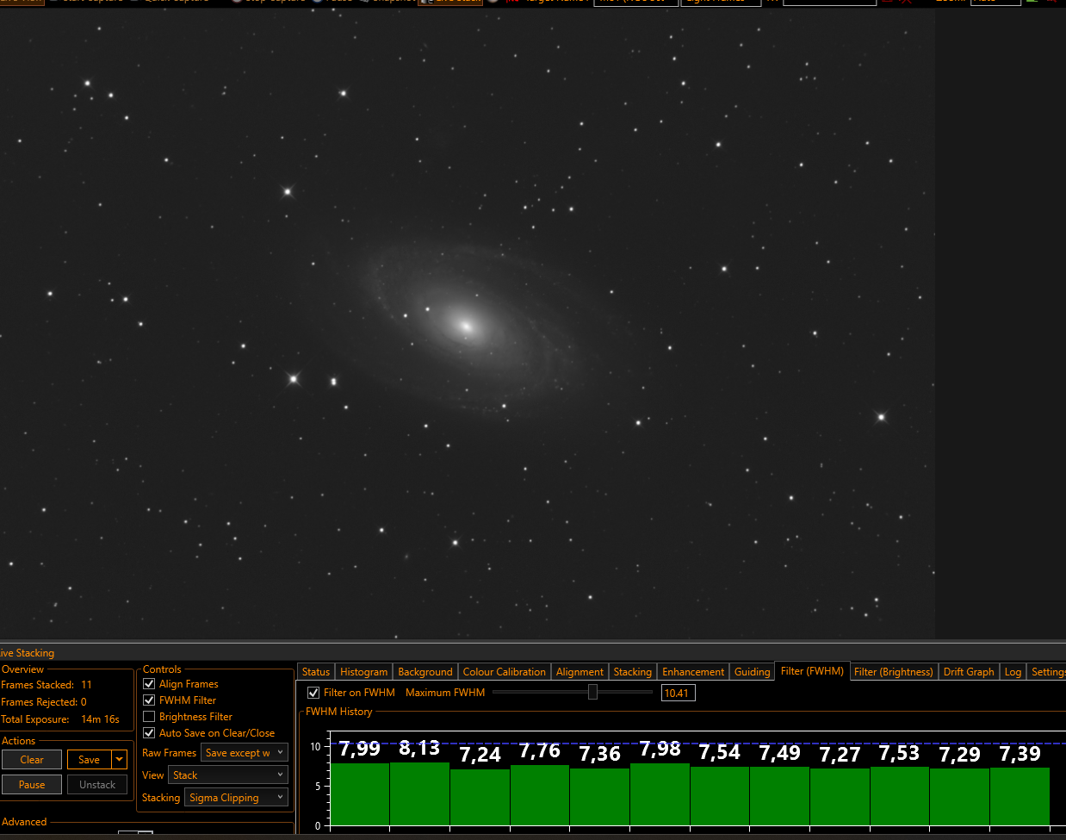Click the FWHM bar labeled 7,39
The height and width of the screenshot is (840, 1066).
point(1020,796)
